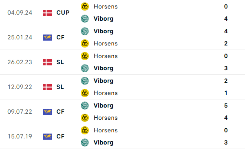Click Viborg crest in 25.01.24 match
This screenshot has height=149, width=245.
point(85,31)
